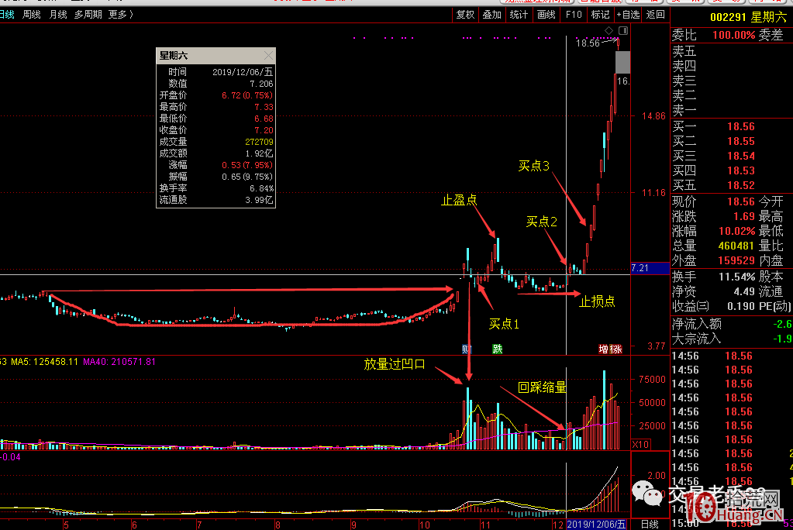Click the MA40: 210571.81 volume indicator label
The width and height of the screenshot is (793, 530).
(119, 362)
